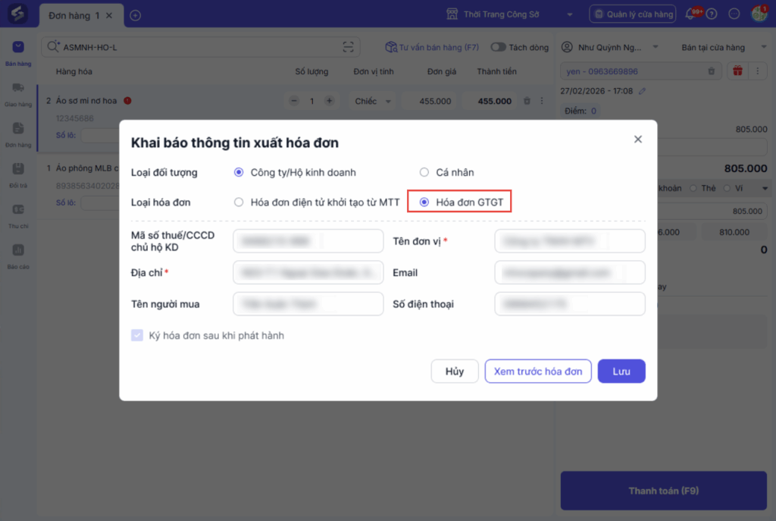Click the Tên người mua input field

coord(308,304)
